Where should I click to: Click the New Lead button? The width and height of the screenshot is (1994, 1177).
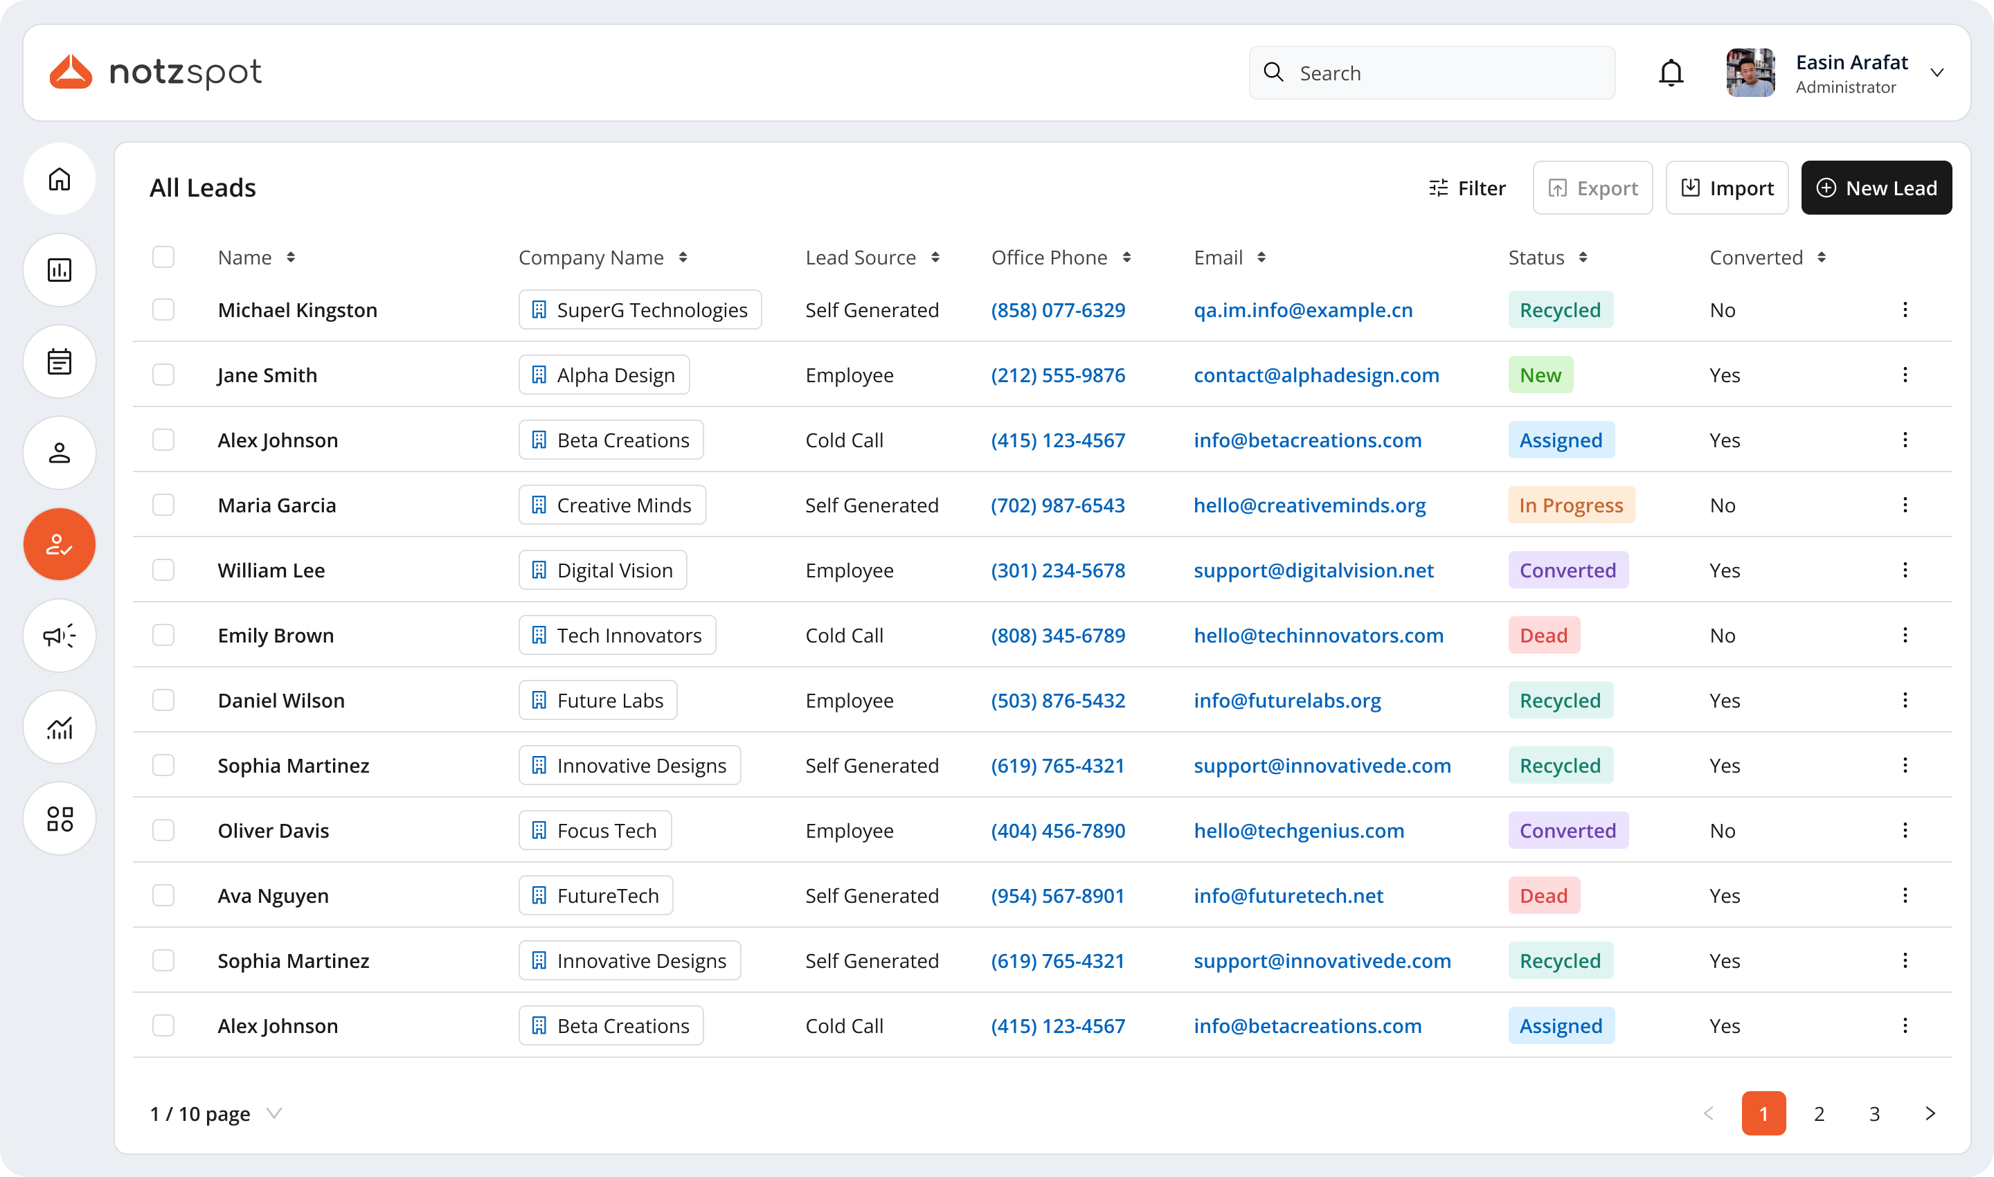tap(1876, 187)
